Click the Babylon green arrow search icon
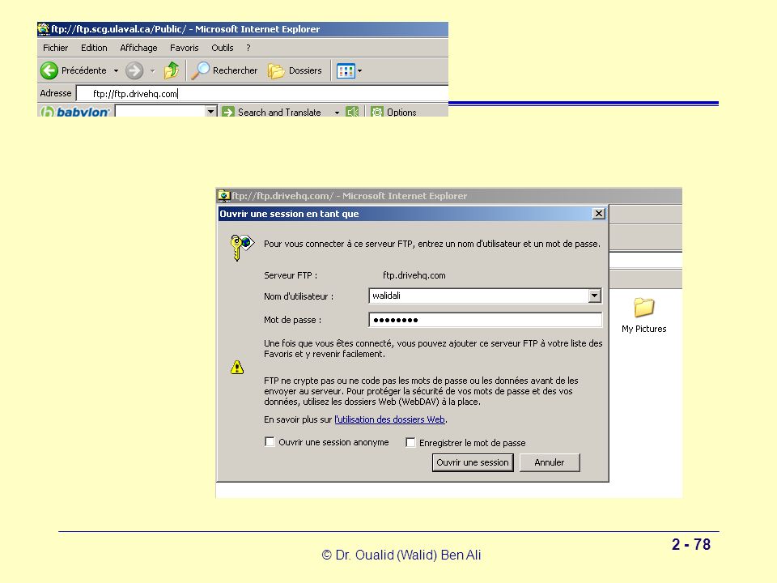Viewport: 777px width, 583px height. pos(228,112)
